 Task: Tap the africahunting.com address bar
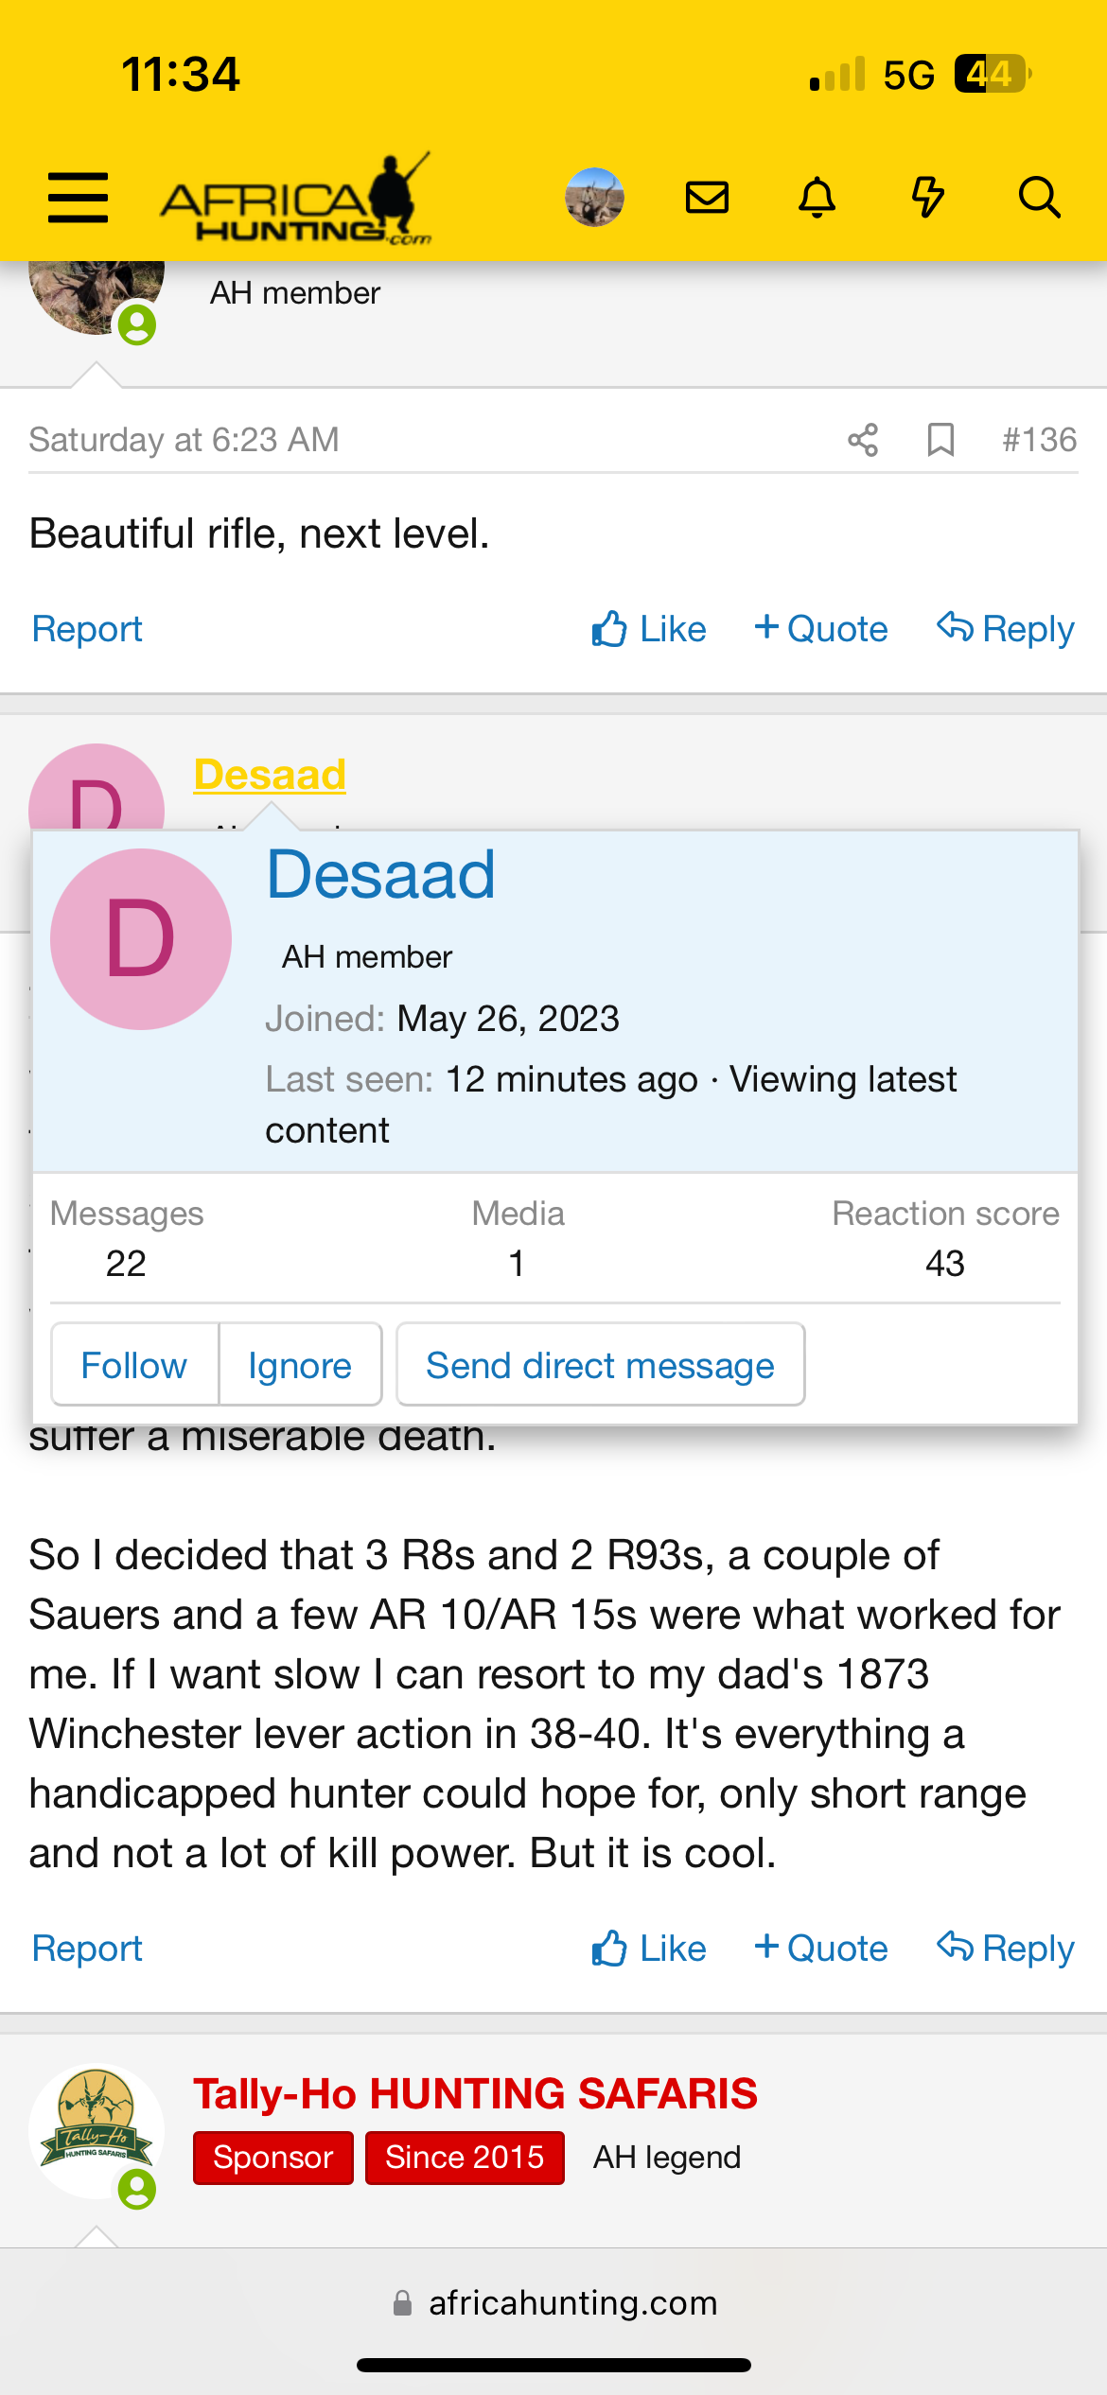554,2302
